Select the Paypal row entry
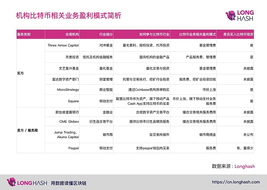Screen dimensions: 267x190 (73, 149)
